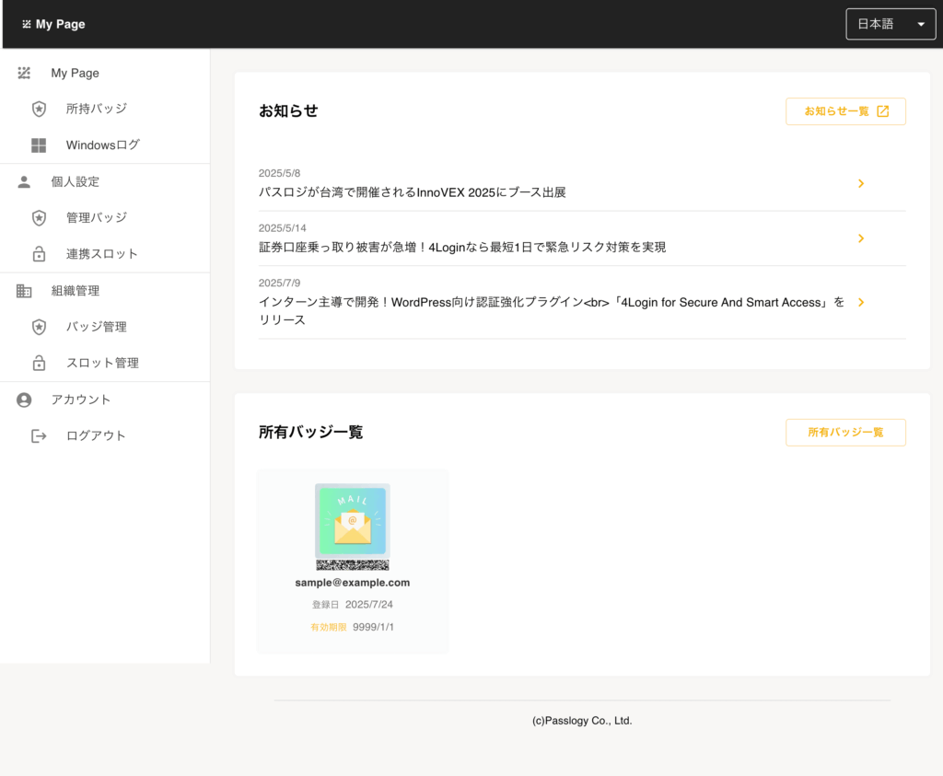Click the My Page logo in header
Image resolution: width=943 pixels, height=776 pixels.
pos(54,25)
